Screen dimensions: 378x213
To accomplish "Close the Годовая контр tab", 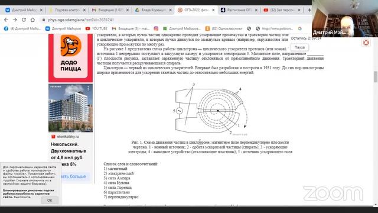I will [x=84, y=10].
